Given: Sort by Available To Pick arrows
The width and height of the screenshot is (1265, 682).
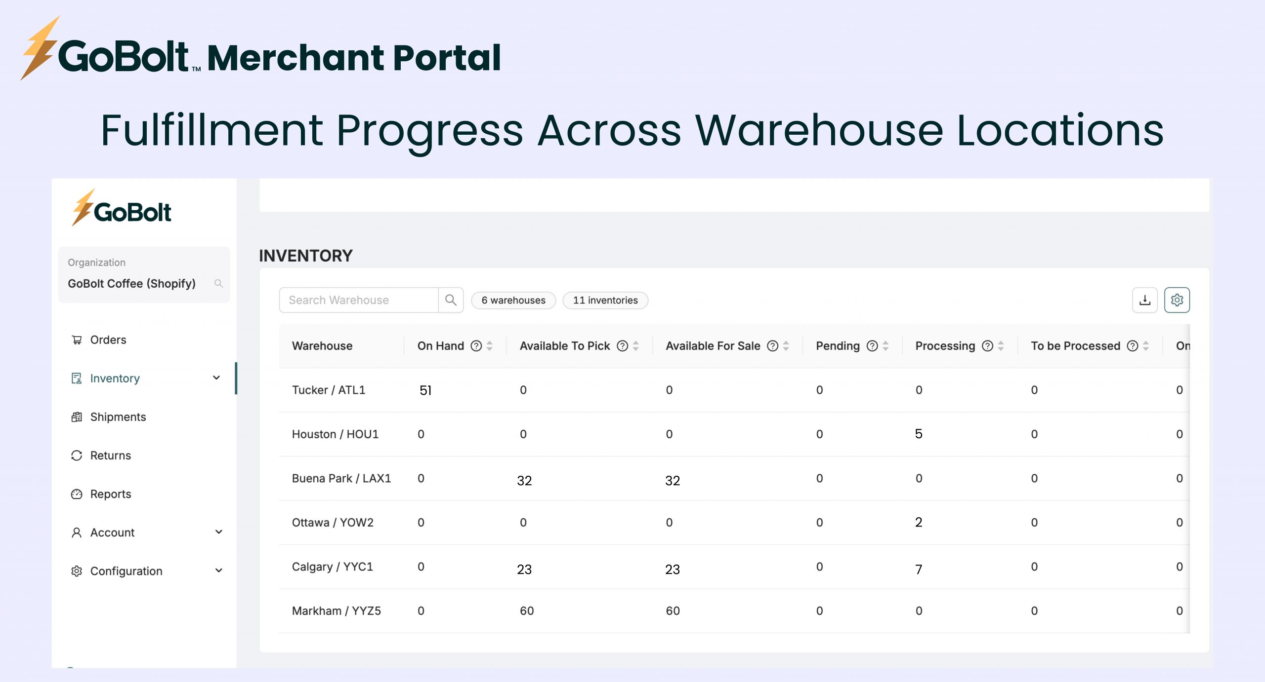Looking at the screenshot, I should (636, 346).
